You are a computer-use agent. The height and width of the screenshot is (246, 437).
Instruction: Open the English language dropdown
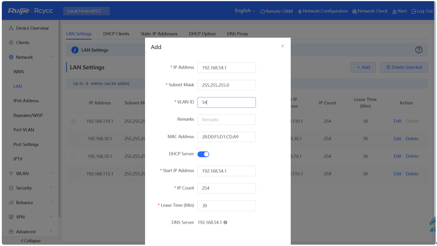coord(245,11)
